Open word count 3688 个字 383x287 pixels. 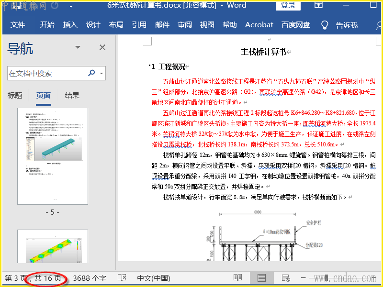click(90, 278)
